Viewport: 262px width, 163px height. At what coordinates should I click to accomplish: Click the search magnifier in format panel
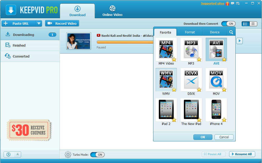(x=231, y=32)
